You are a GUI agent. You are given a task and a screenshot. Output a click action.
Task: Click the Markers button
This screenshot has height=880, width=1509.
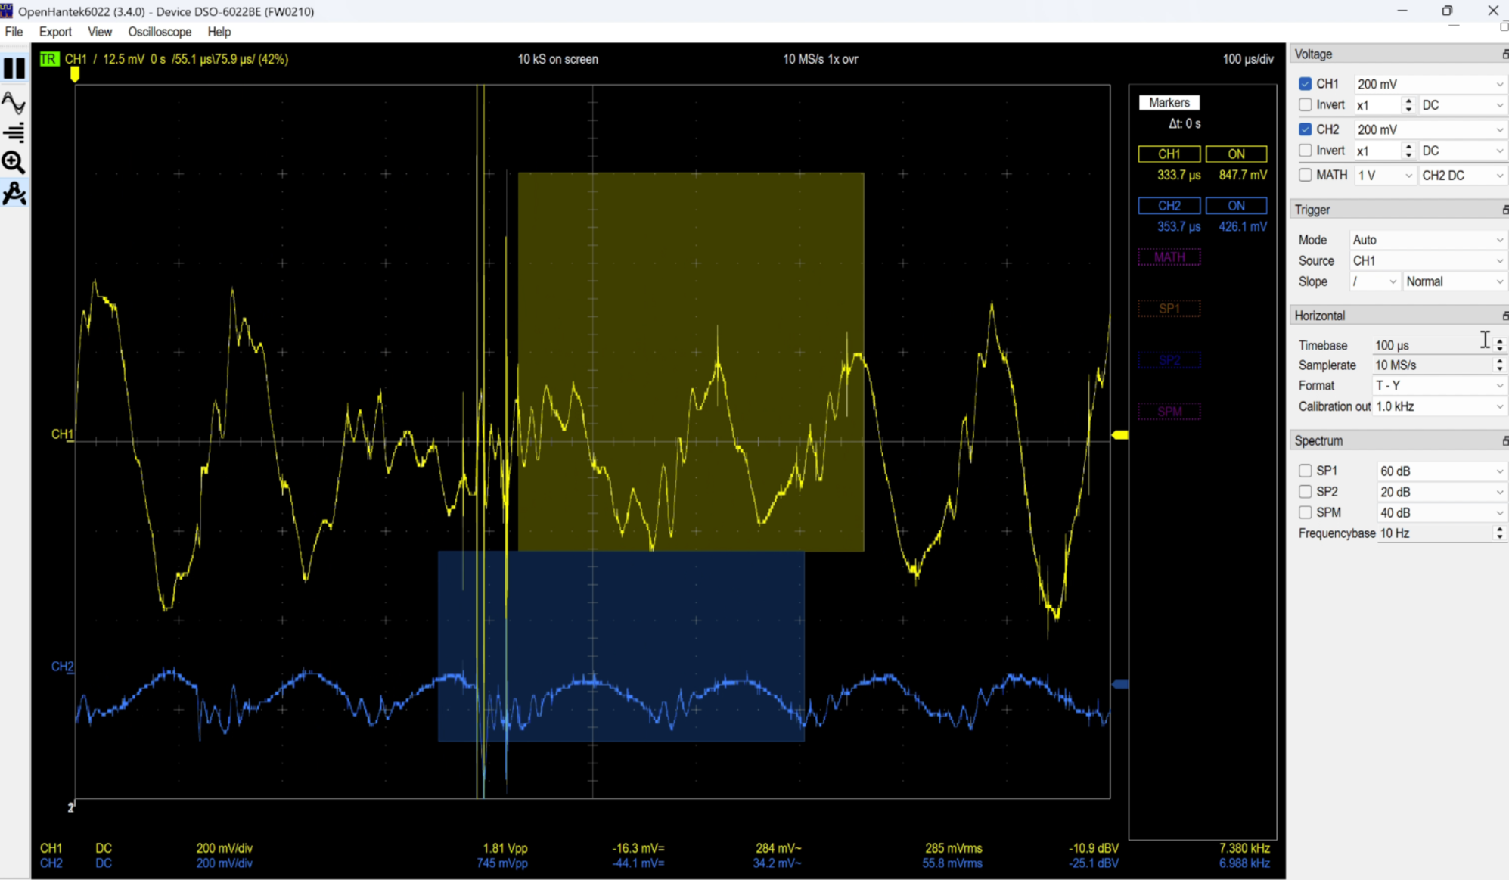[1169, 103]
